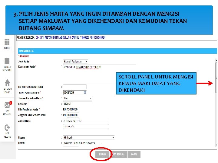The height and width of the screenshot is (163, 218).
Task: Click the Alamat Harta line containing Putrajaya
Action: point(86,126)
